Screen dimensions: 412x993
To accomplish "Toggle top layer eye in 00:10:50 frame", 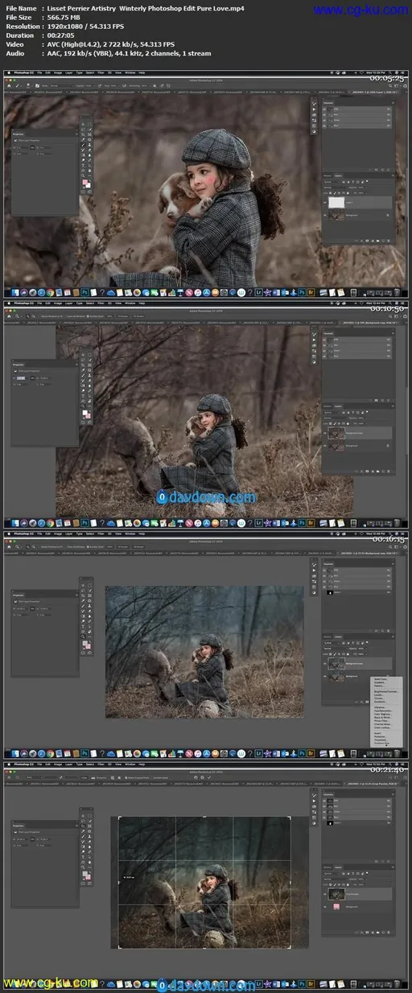I will [x=325, y=433].
